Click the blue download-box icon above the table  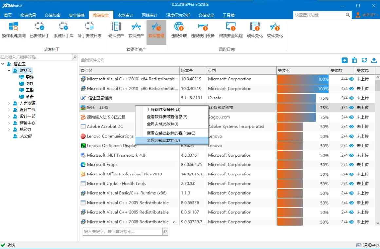[344, 60]
